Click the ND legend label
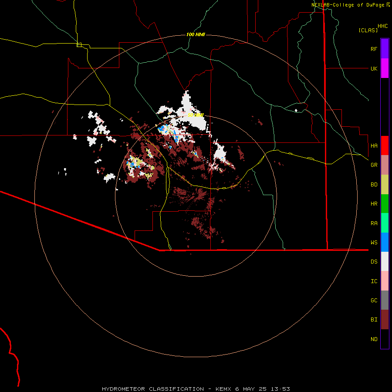The width and height of the screenshot is (392, 392). [x=374, y=339]
